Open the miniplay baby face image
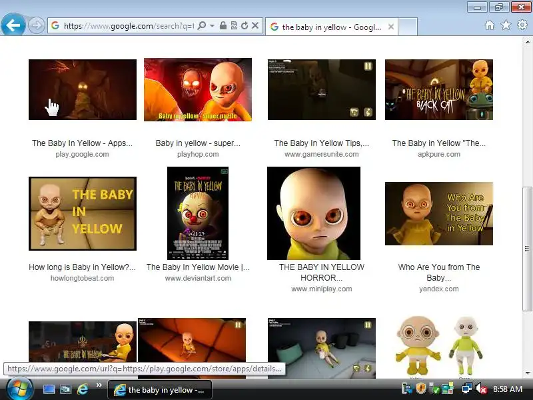 point(314,213)
